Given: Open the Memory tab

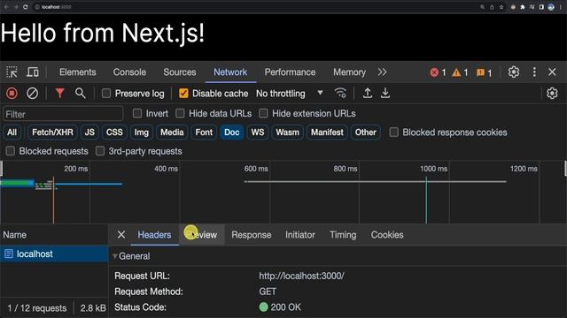Looking at the screenshot, I should tap(349, 72).
